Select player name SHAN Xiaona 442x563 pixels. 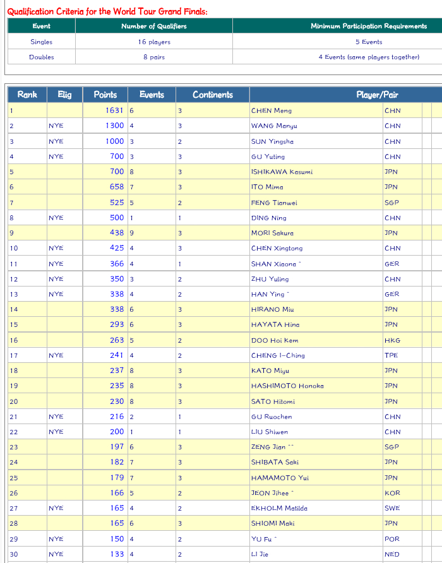[x=274, y=264]
